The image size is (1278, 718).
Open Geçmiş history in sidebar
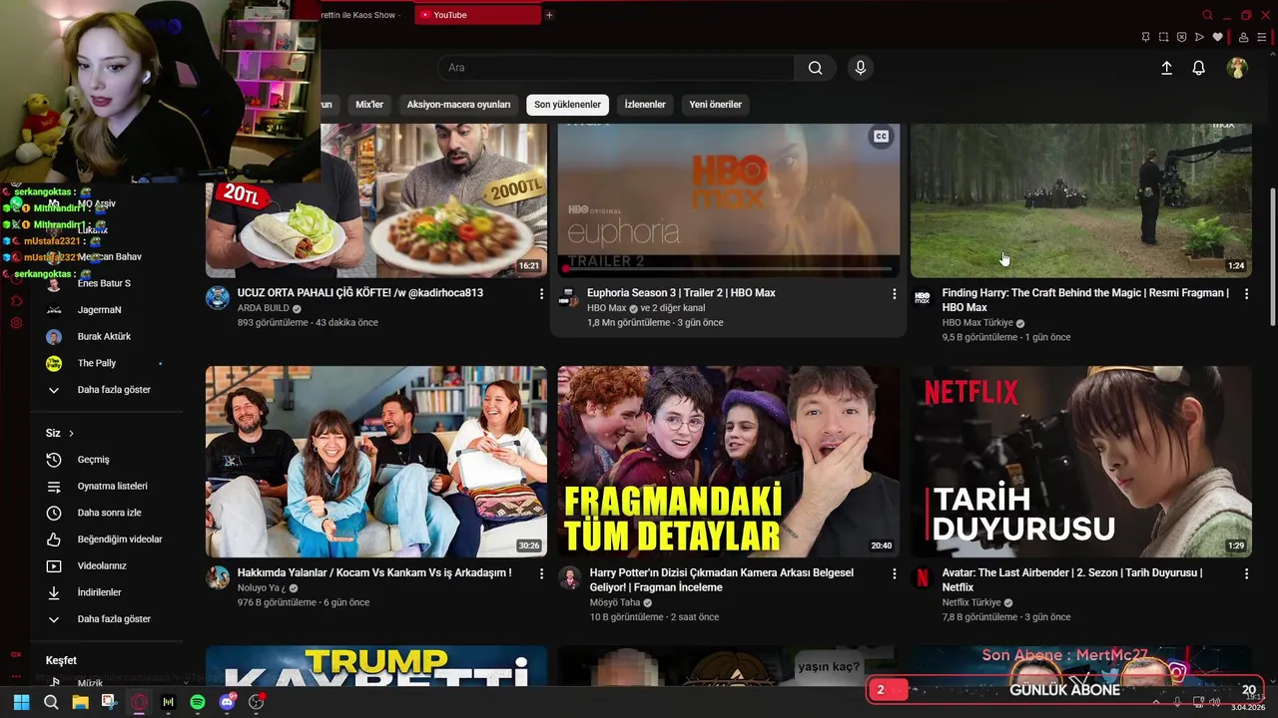[x=94, y=460]
